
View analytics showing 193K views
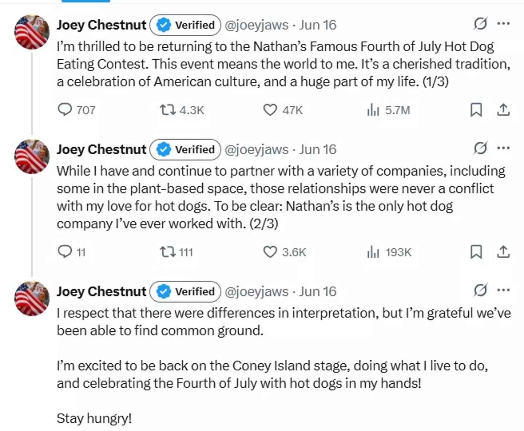373,252
